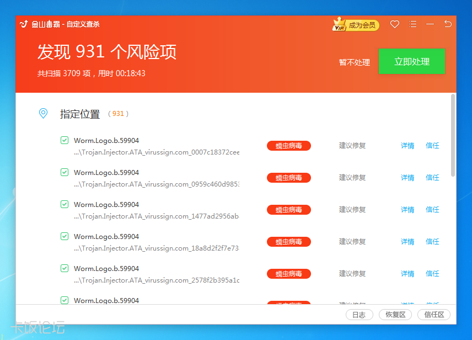472x340 pixels.
Task: Click the back arrow icon in title bar
Action: [x=448, y=24]
